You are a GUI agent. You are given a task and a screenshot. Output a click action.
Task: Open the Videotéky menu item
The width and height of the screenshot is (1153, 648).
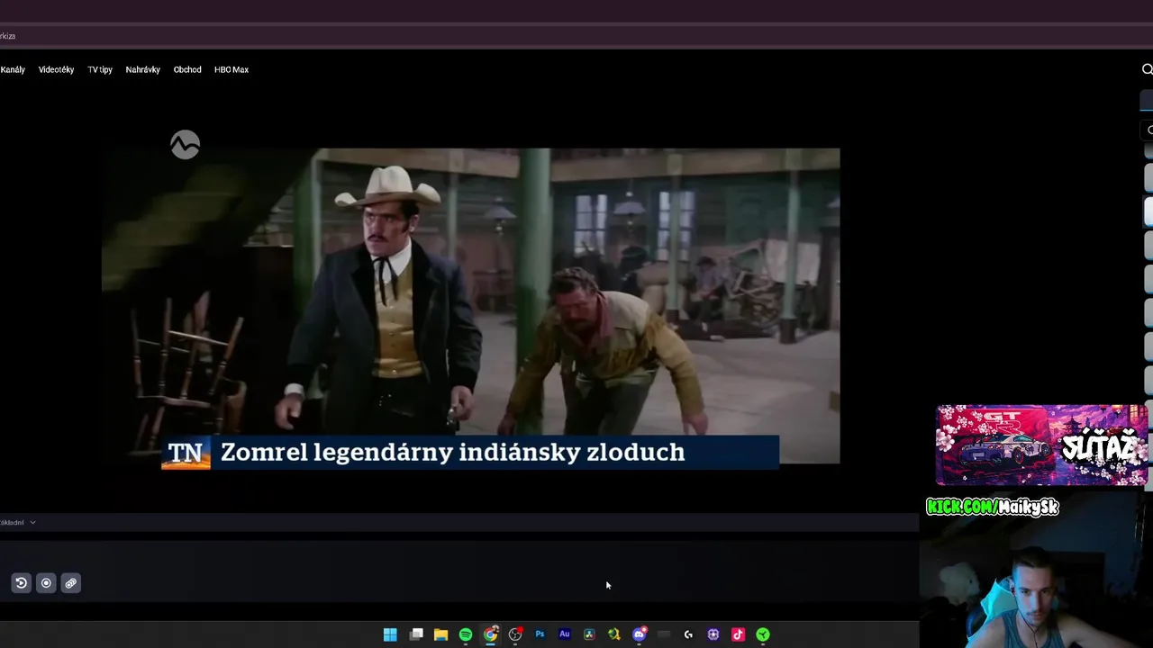[56, 69]
